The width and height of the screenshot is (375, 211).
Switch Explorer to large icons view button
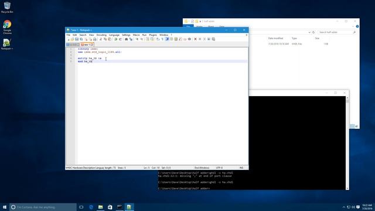point(356,127)
